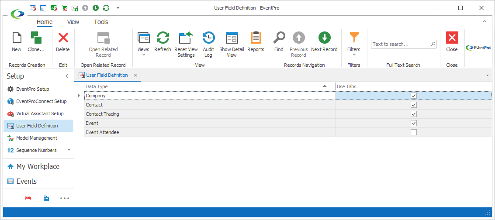Click the EventPro logo in the ribbon
The image size is (495, 220).
(x=478, y=48)
